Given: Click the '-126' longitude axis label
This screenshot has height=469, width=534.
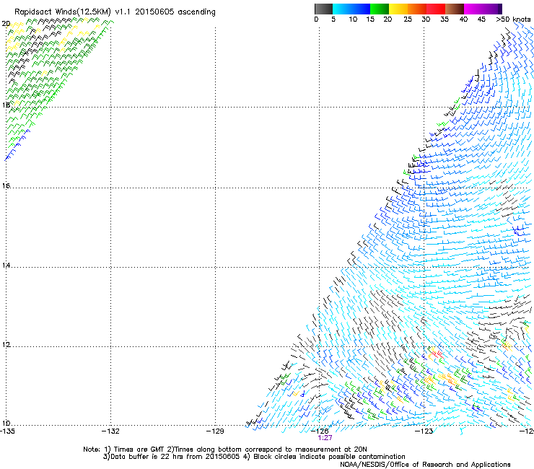Looking at the screenshot, I should 320,431.
